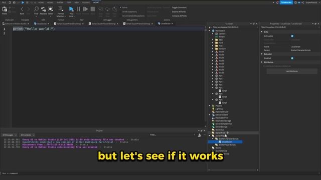Click Toggle Comment action

pyautogui.click(x=179, y=7)
